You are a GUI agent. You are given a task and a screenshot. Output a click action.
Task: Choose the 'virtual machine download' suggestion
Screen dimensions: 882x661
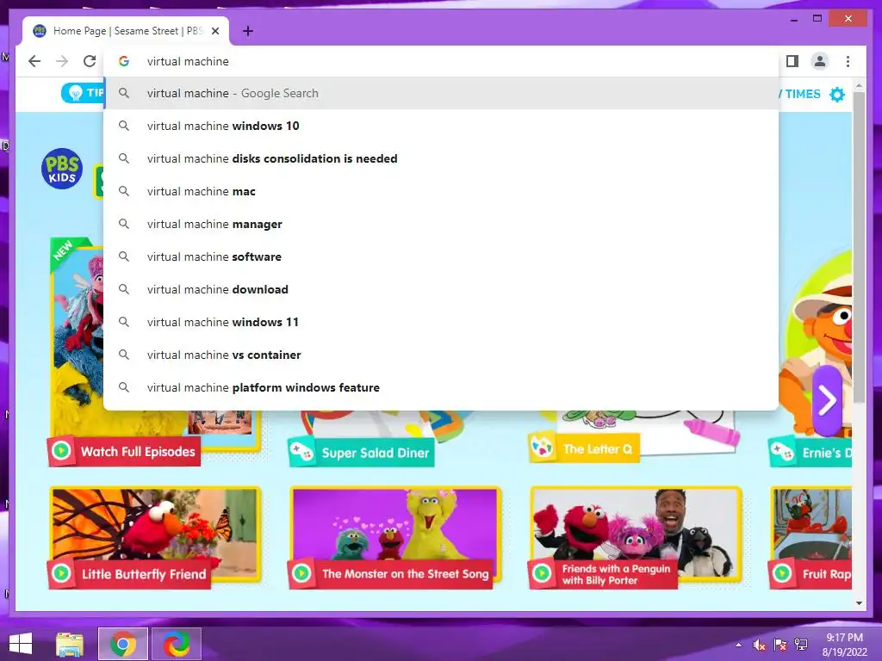point(441,289)
